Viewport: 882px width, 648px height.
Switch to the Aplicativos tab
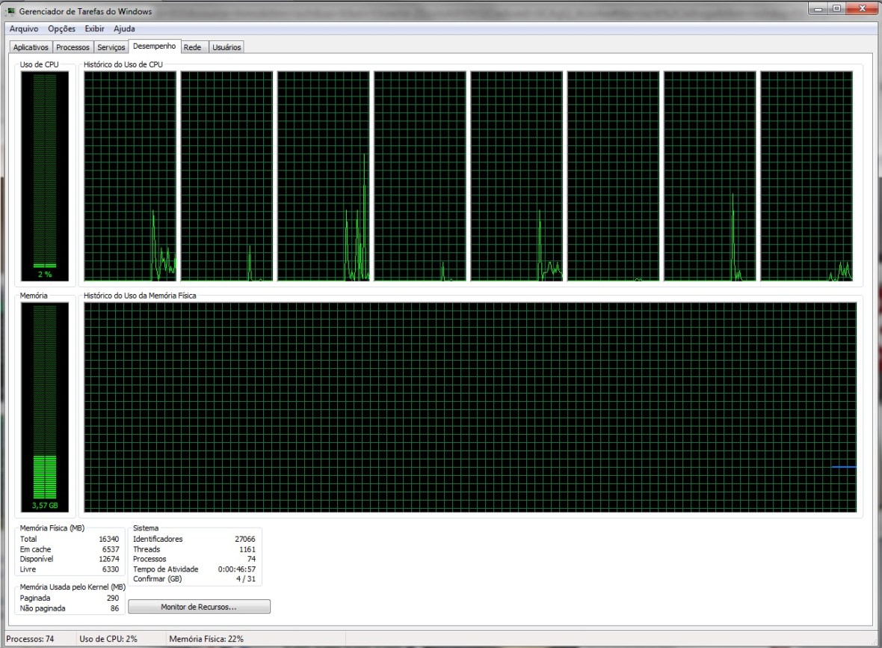pyautogui.click(x=31, y=46)
